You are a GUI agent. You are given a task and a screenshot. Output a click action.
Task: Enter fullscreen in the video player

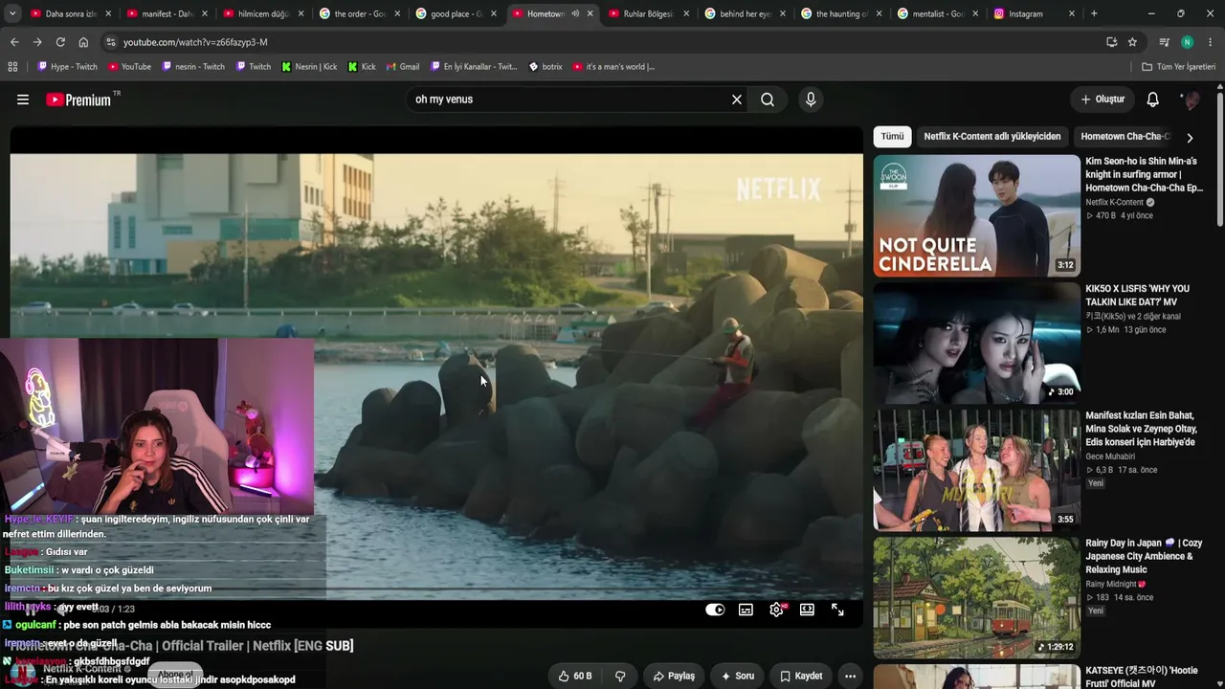(837, 610)
